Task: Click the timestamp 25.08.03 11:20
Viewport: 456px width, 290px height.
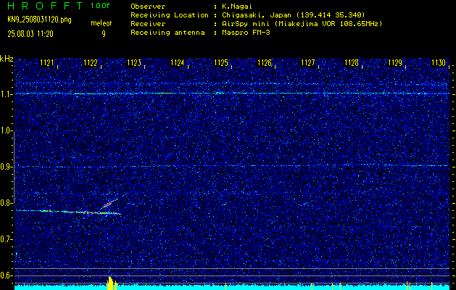Action: [x=30, y=34]
